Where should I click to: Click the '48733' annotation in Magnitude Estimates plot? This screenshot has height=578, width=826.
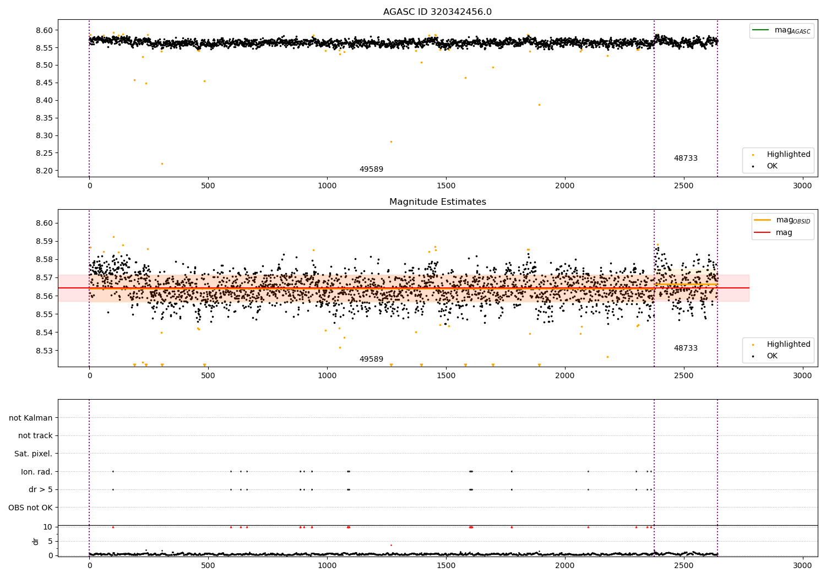click(686, 348)
